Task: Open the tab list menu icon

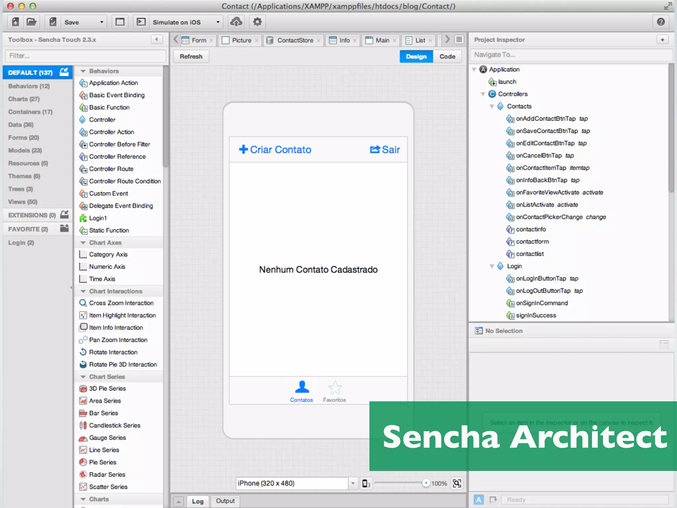Action: pos(459,40)
